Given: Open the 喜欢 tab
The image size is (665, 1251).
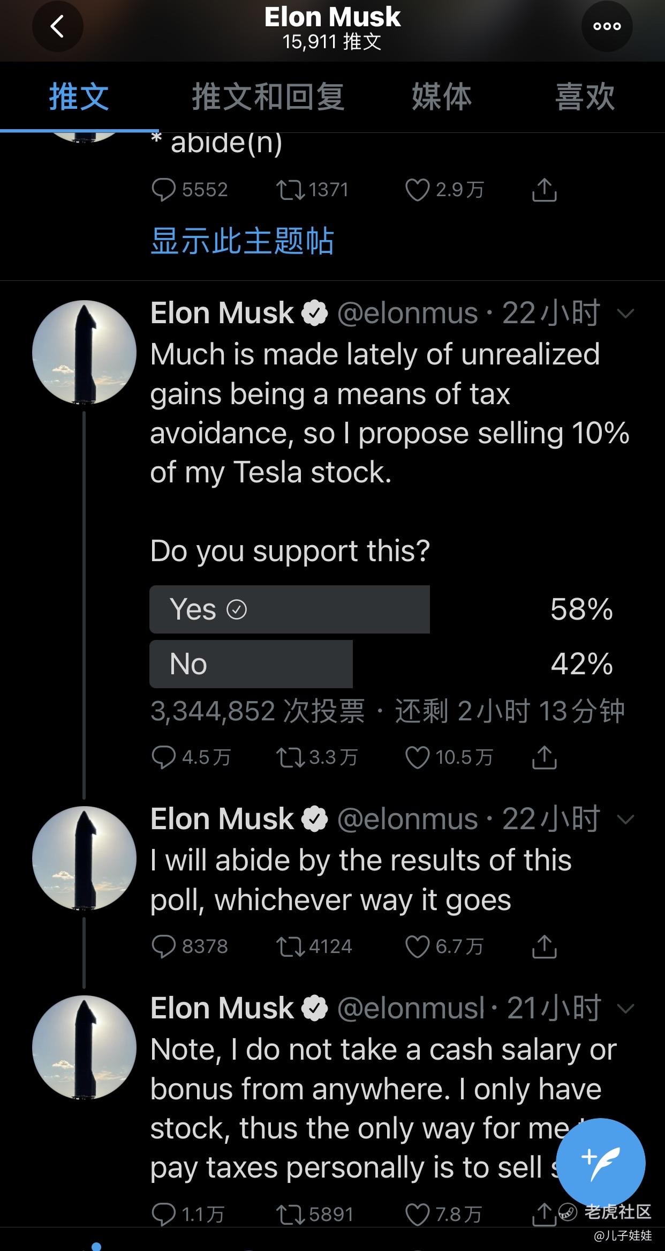Looking at the screenshot, I should (x=585, y=97).
